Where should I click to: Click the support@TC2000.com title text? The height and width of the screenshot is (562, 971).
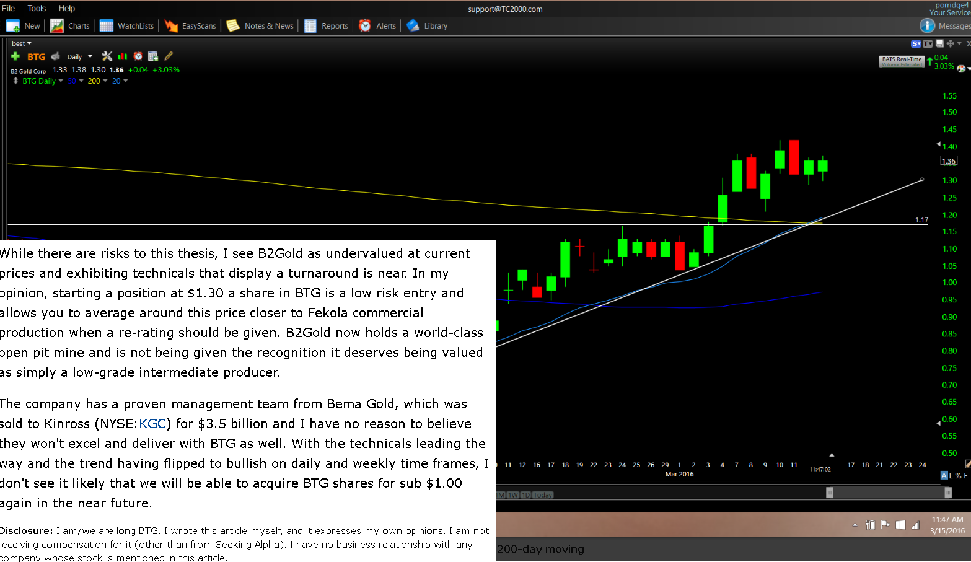tap(505, 9)
